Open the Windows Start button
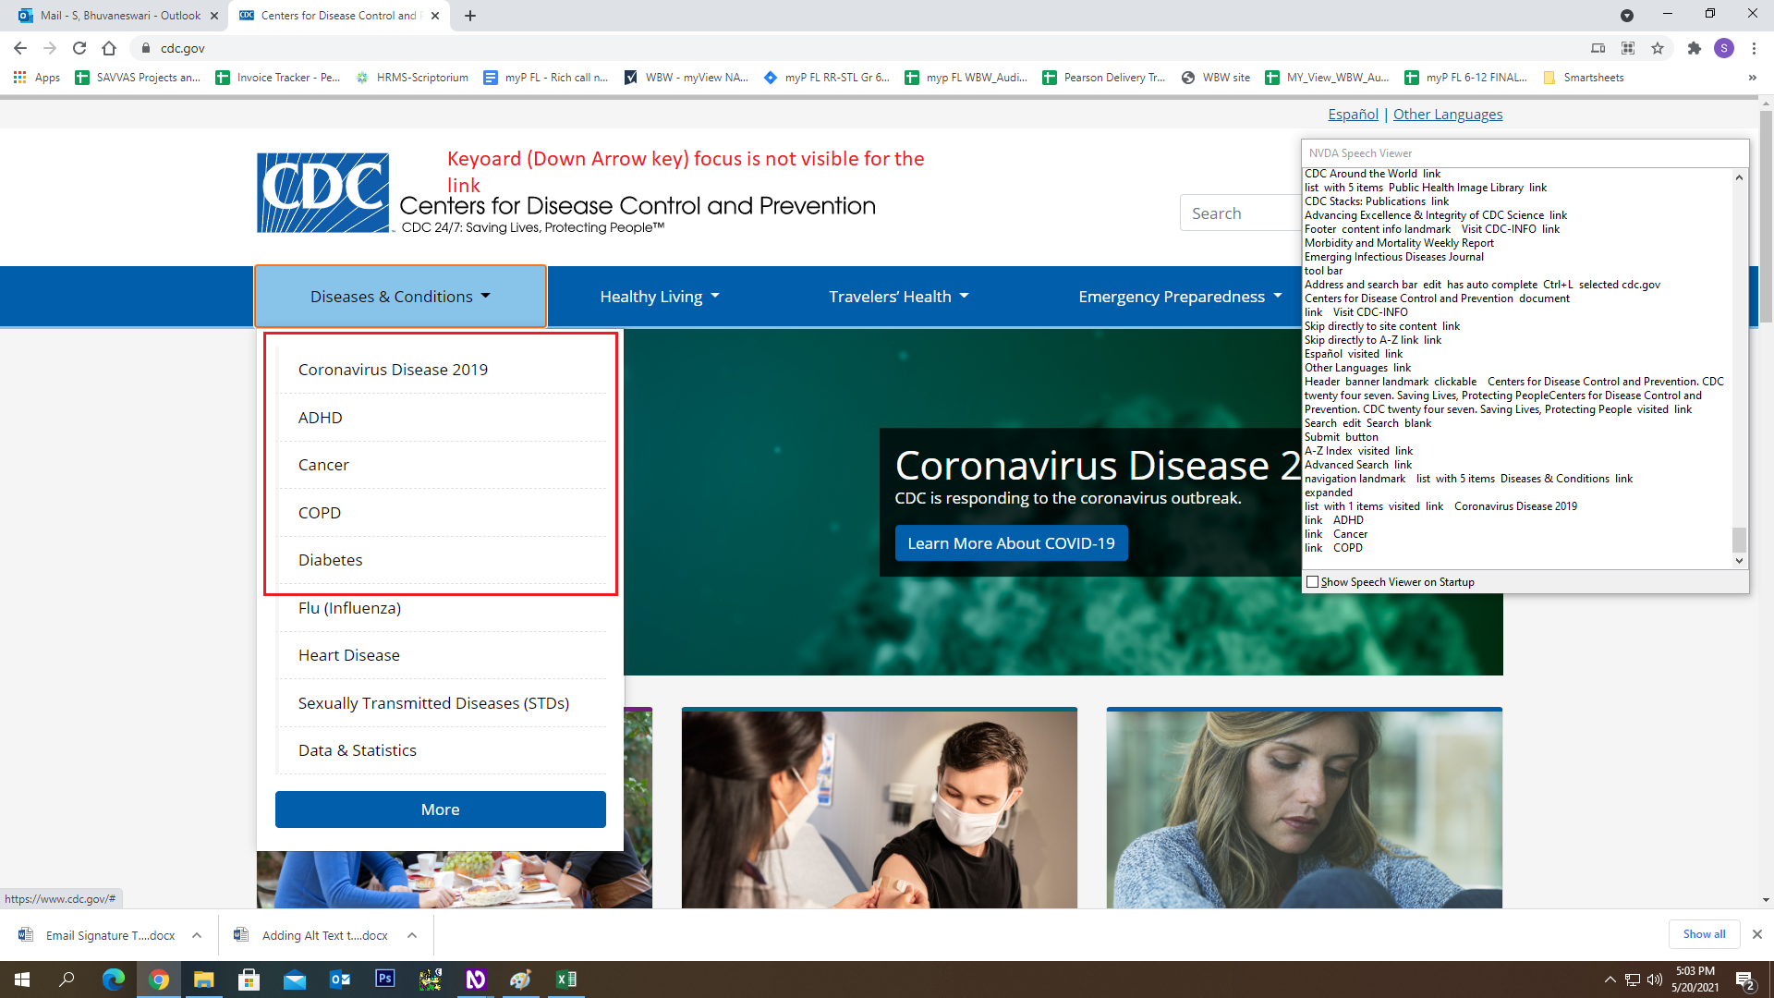 click(x=22, y=980)
